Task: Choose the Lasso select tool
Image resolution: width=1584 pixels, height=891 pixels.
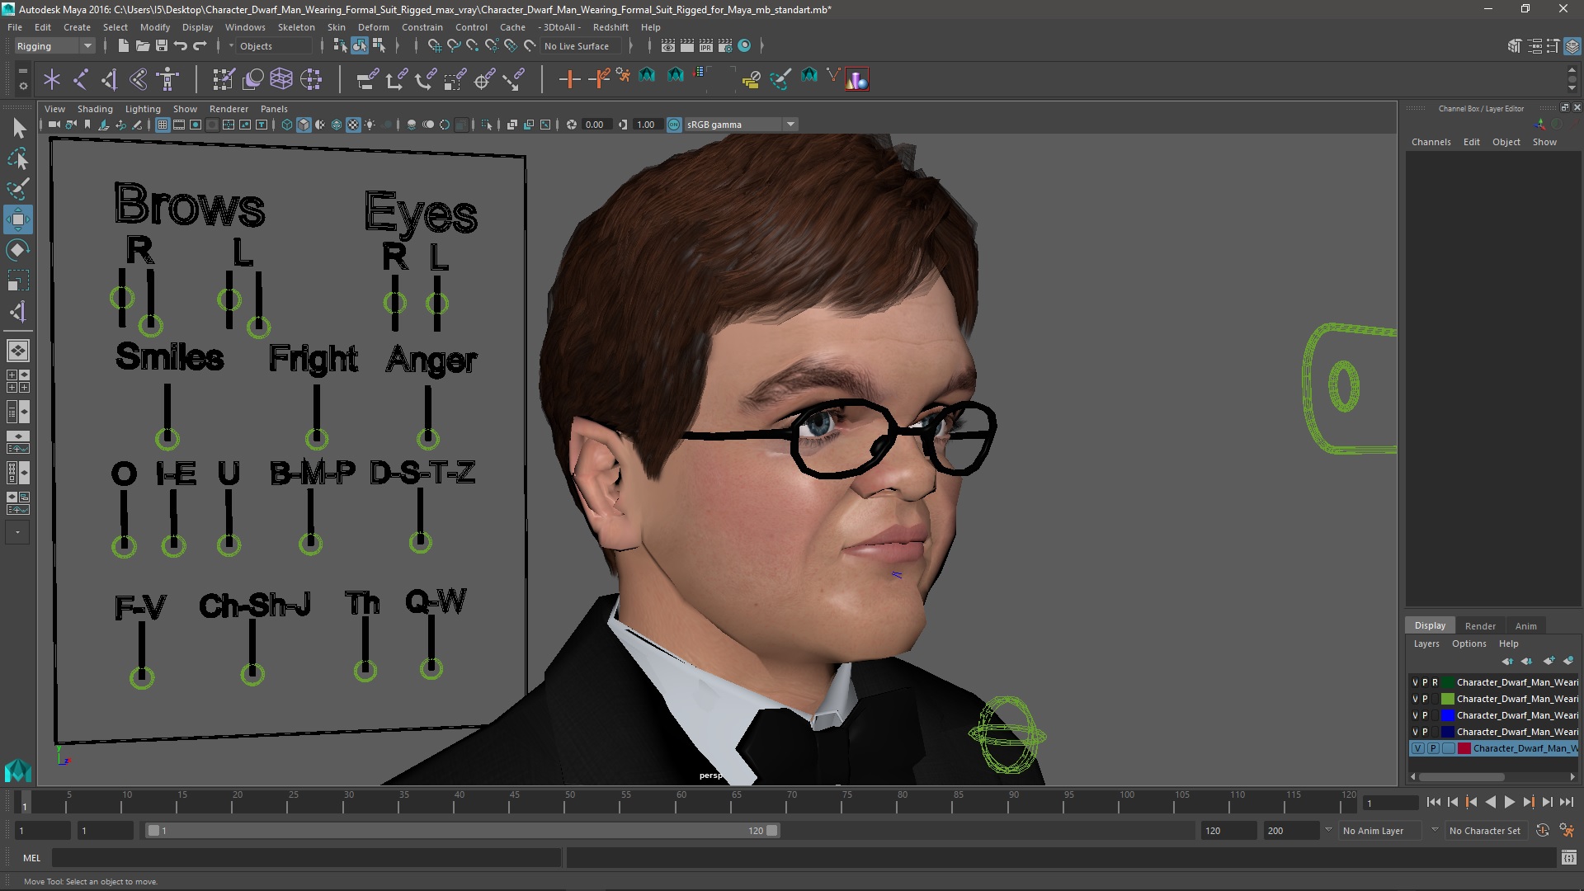Action: click(18, 158)
